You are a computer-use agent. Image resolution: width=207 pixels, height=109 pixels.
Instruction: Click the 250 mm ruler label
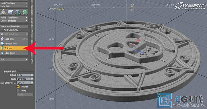pos(170,5)
